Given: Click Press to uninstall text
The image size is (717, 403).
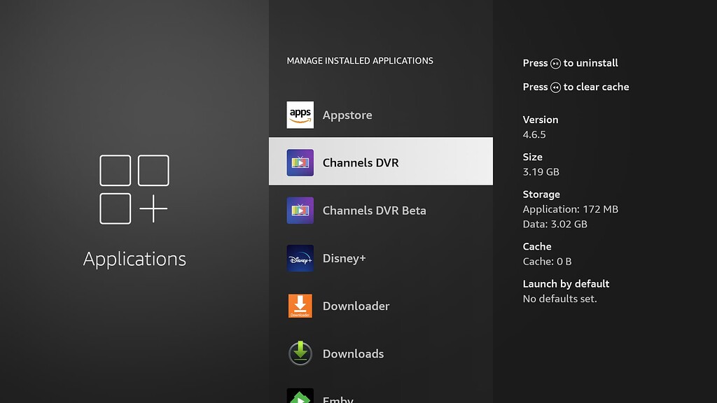Looking at the screenshot, I should (x=570, y=63).
